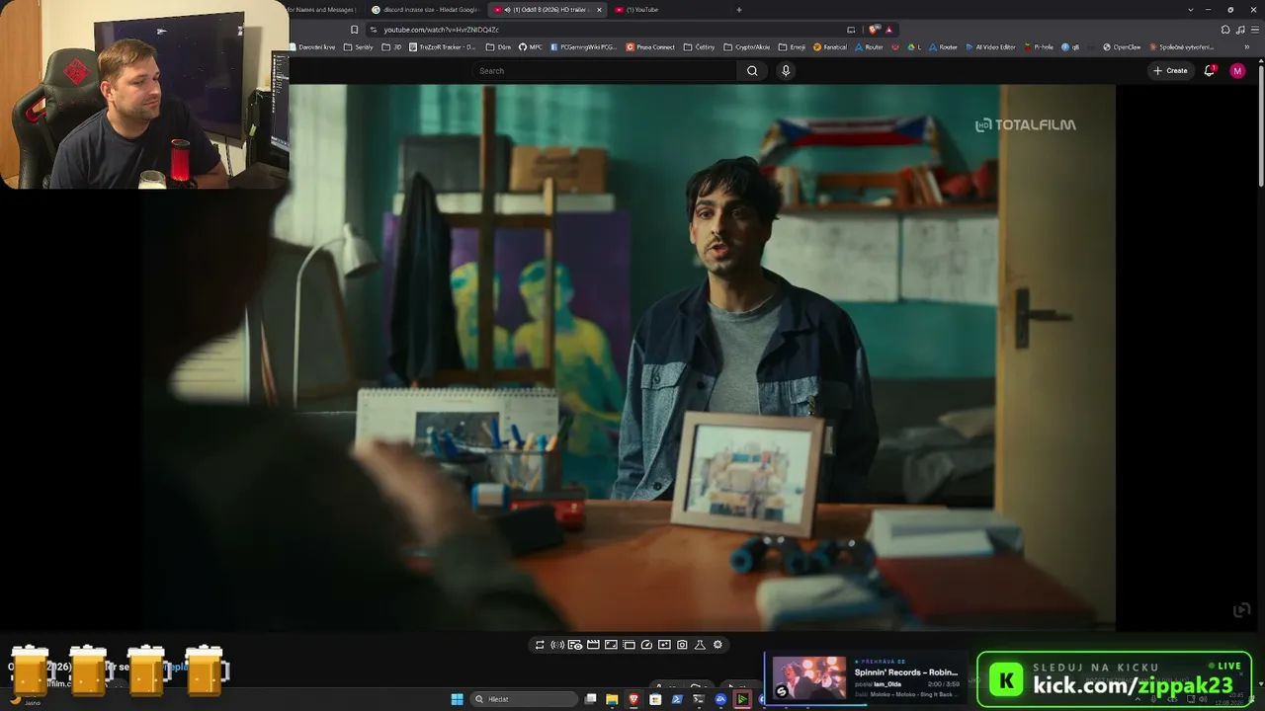
Task: Click the expand icon at the video corner
Action: (1242, 610)
